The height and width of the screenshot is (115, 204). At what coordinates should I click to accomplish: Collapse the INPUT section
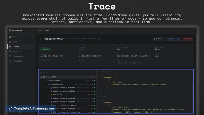point(100,72)
